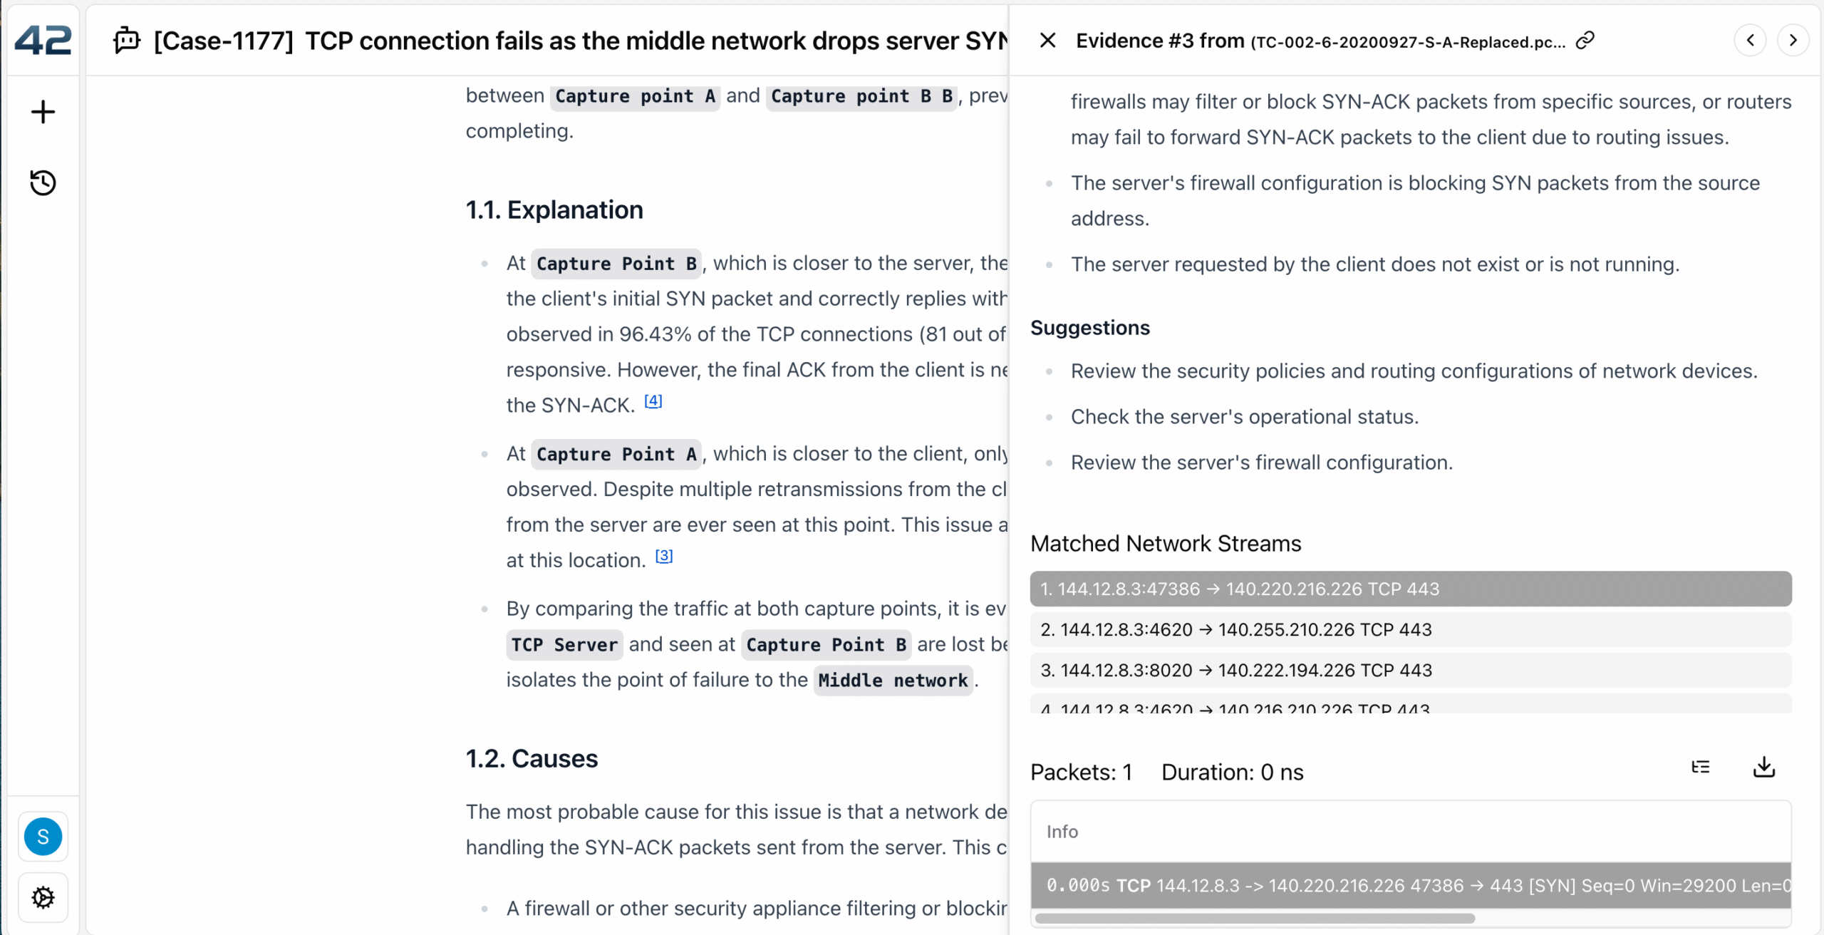Viewport: 1824px width, 935px height.
Task: Click the 42 logo icon
Action: [43, 41]
